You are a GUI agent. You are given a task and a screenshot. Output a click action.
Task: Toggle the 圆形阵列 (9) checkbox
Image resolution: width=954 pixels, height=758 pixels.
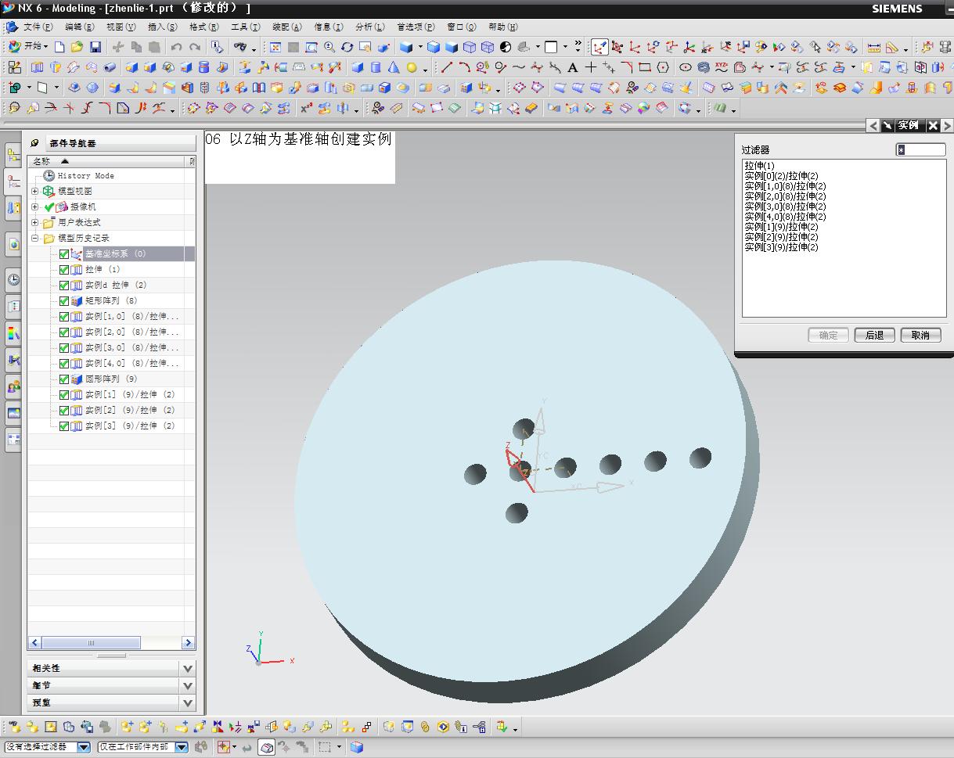coord(64,379)
